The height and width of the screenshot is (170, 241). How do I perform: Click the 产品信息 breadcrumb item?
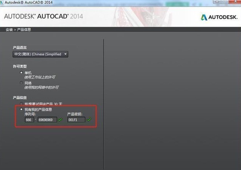(24, 29)
